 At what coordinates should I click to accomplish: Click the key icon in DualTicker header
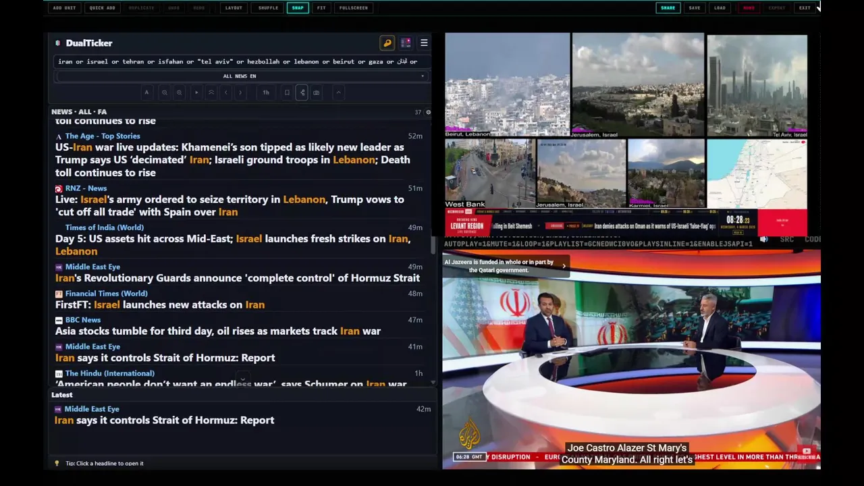point(387,43)
